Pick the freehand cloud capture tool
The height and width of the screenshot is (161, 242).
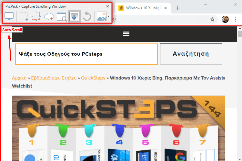click(x=49, y=16)
